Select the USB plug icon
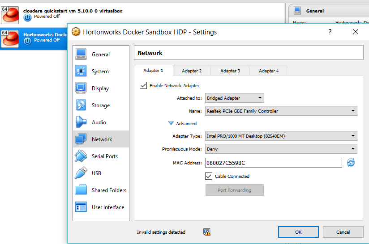 tap(81, 173)
